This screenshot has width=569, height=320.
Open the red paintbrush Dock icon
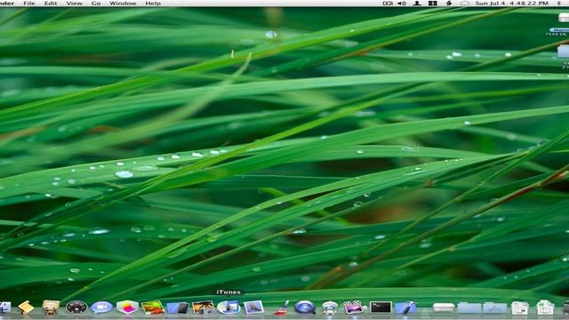281,308
